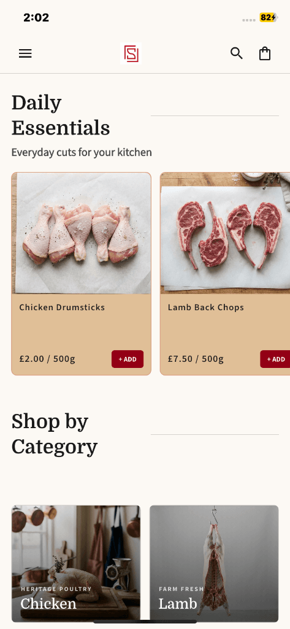Open the Chicken Drumsticks product image
Screen dimensions: 290x629
(x=82, y=233)
